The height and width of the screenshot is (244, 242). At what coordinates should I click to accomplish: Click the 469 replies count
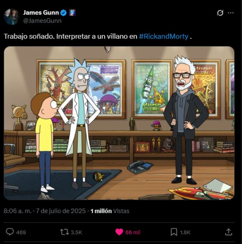point(21,232)
